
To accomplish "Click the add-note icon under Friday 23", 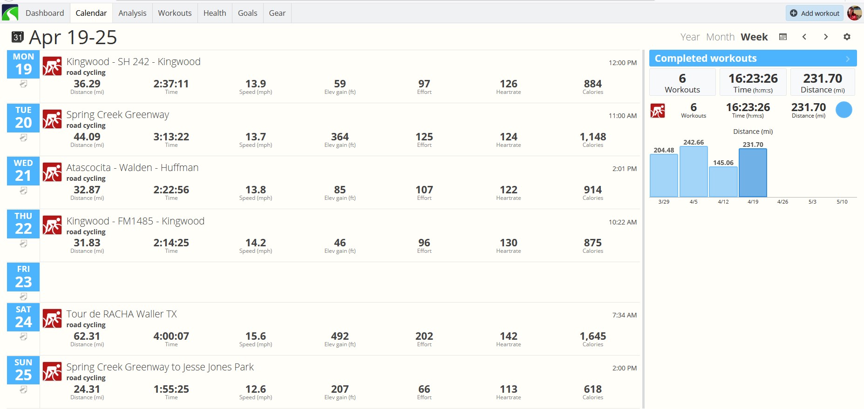I will click(23, 297).
